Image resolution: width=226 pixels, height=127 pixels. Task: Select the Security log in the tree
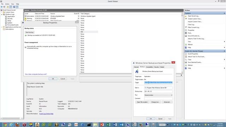pos(10,19)
